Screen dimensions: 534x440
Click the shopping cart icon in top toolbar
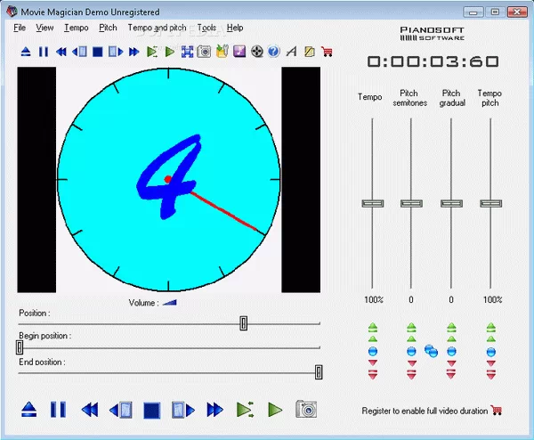coord(327,52)
